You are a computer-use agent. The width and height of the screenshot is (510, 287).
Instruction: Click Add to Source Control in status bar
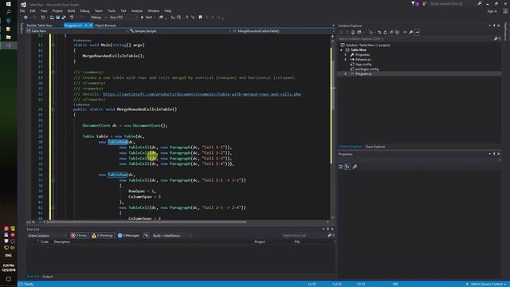click(x=486, y=284)
